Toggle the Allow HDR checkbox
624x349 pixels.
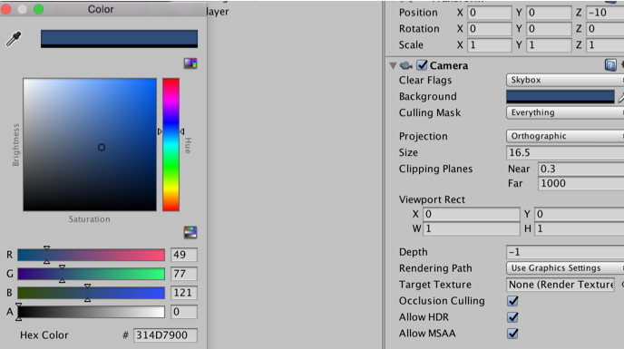pos(512,317)
